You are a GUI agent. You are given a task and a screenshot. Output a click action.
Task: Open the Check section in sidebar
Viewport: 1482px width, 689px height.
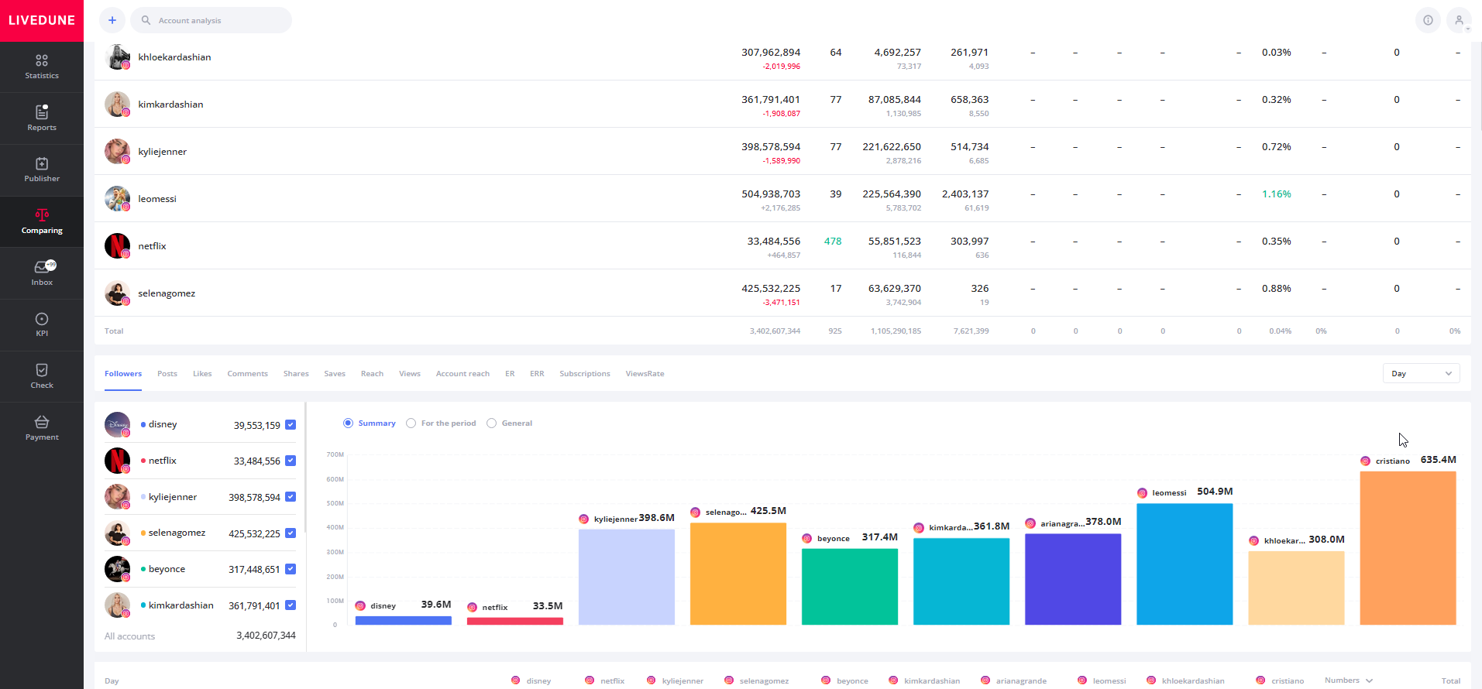click(42, 376)
